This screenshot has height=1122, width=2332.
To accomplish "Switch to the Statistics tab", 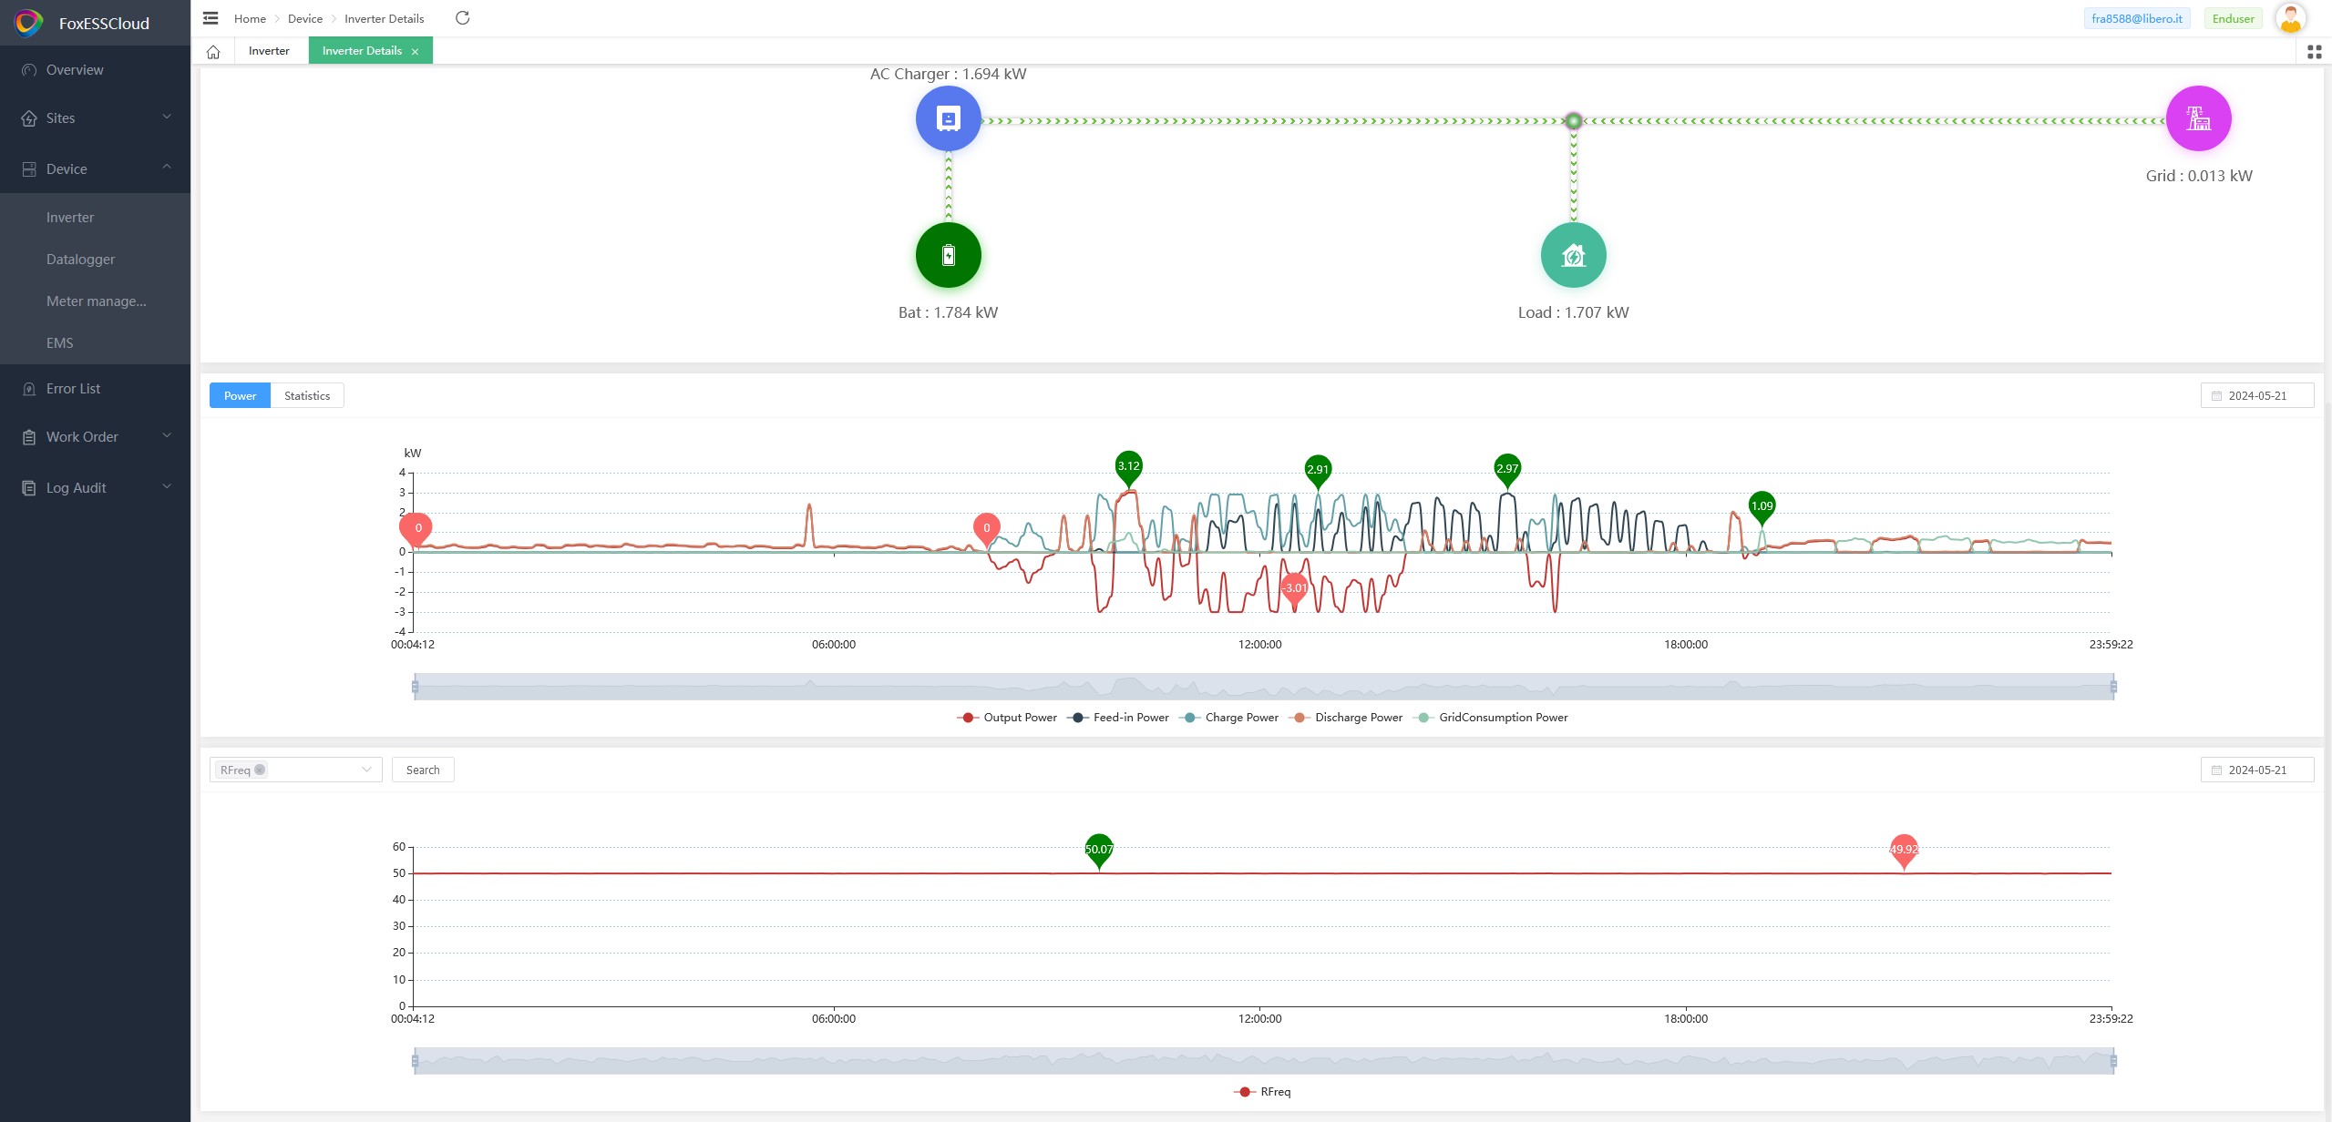I will point(307,395).
